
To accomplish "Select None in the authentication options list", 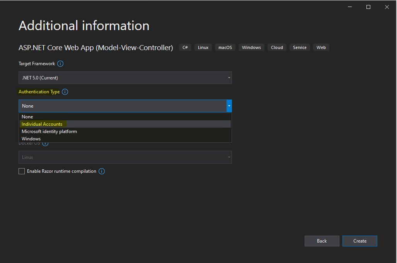I will pos(27,117).
